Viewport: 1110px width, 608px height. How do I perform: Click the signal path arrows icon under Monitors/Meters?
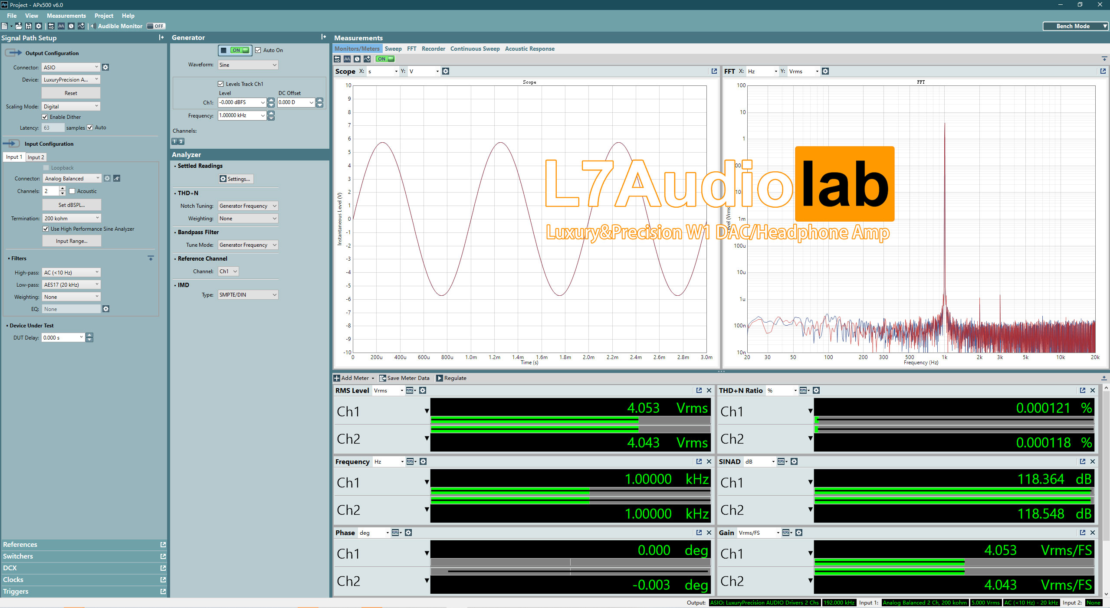pos(337,59)
